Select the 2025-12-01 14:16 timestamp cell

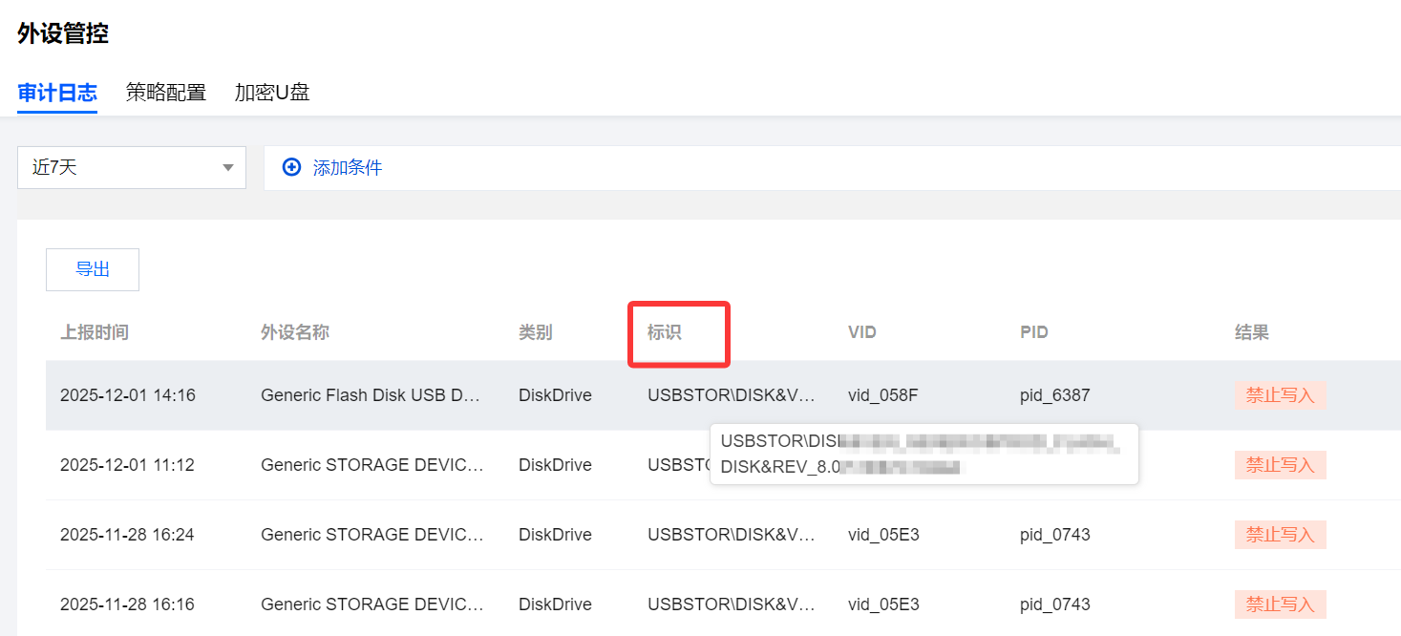point(128,395)
